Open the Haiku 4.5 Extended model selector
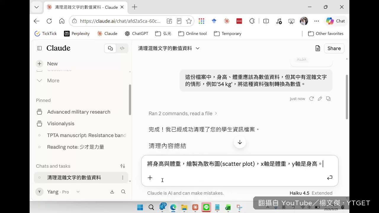Image resolution: width=379 pixels, height=213 pixels. pyautogui.click(x=311, y=193)
